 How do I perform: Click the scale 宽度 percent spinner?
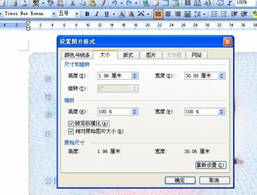coord(222,112)
